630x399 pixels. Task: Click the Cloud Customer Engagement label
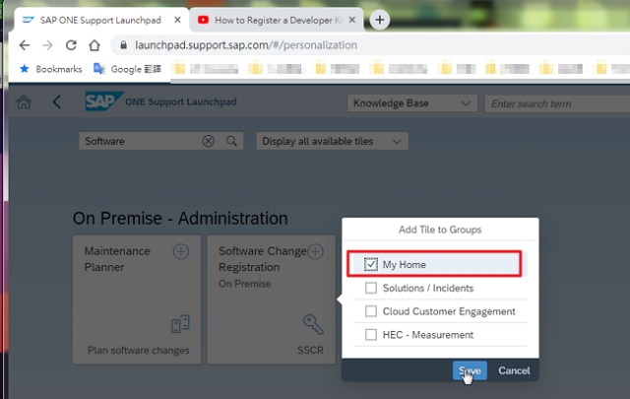(449, 311)
